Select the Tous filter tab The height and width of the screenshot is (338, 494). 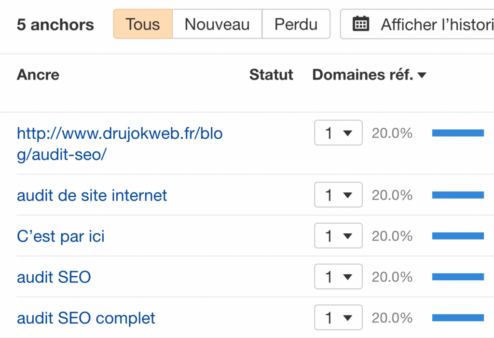pyautogui.click(x=143, y=24)
